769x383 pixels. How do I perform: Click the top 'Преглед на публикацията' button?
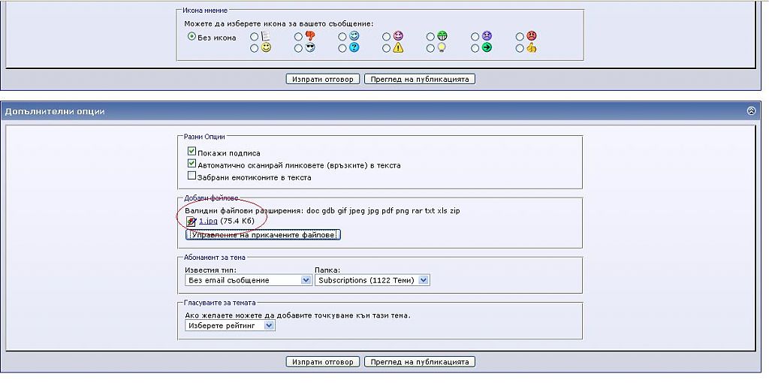[420, 79]
